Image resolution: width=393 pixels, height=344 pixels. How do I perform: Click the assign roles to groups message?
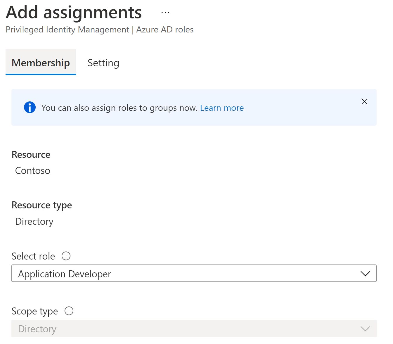pos(120,108)
